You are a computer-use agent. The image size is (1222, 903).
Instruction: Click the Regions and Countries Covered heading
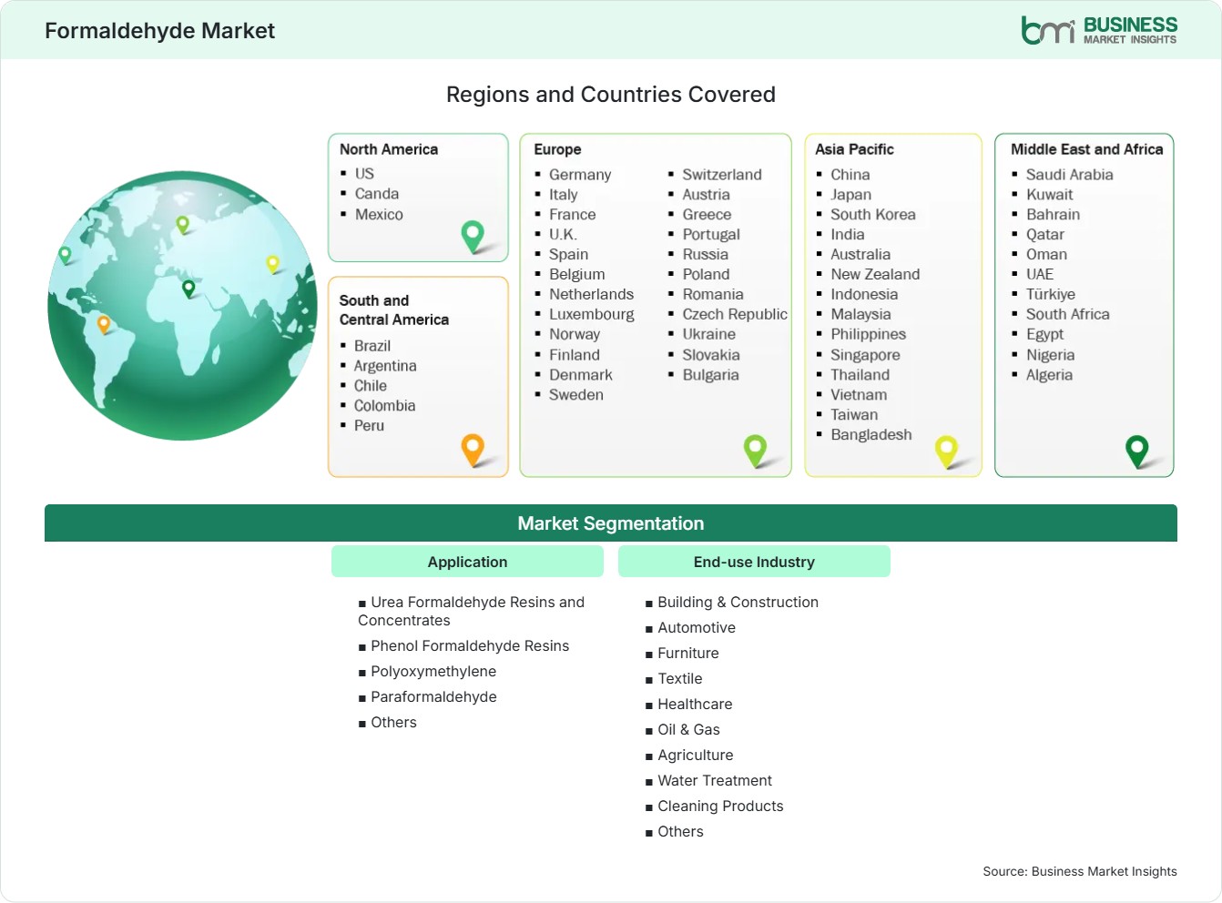coord(611,95)
